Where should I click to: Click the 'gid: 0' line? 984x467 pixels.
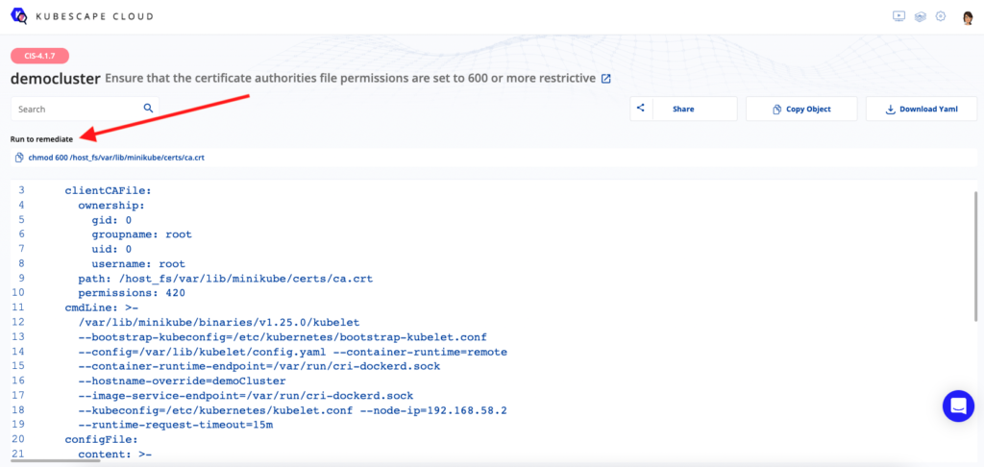pos(111,220)
